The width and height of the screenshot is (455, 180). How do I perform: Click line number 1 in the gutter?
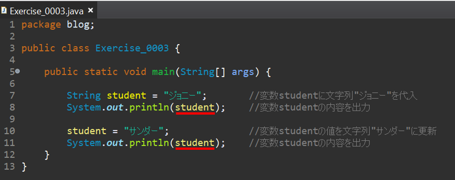[x=12, y=25]
